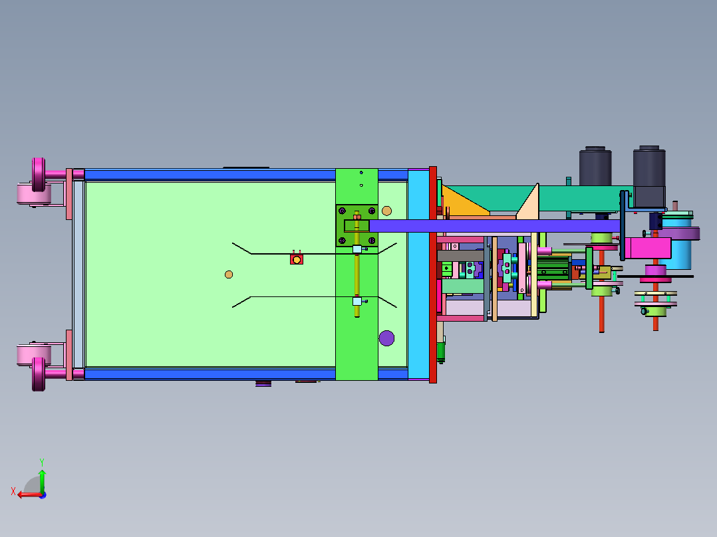Click the blue Z axis dot of the triad
The height and width of the screenshot is (537, 717).
pos(43,495)
